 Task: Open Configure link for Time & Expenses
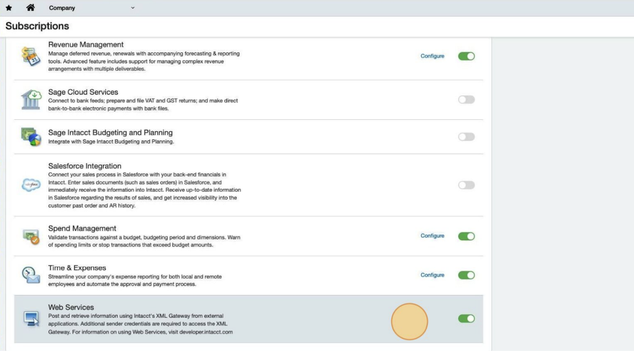pyautogui.click(x=432, y=275)
